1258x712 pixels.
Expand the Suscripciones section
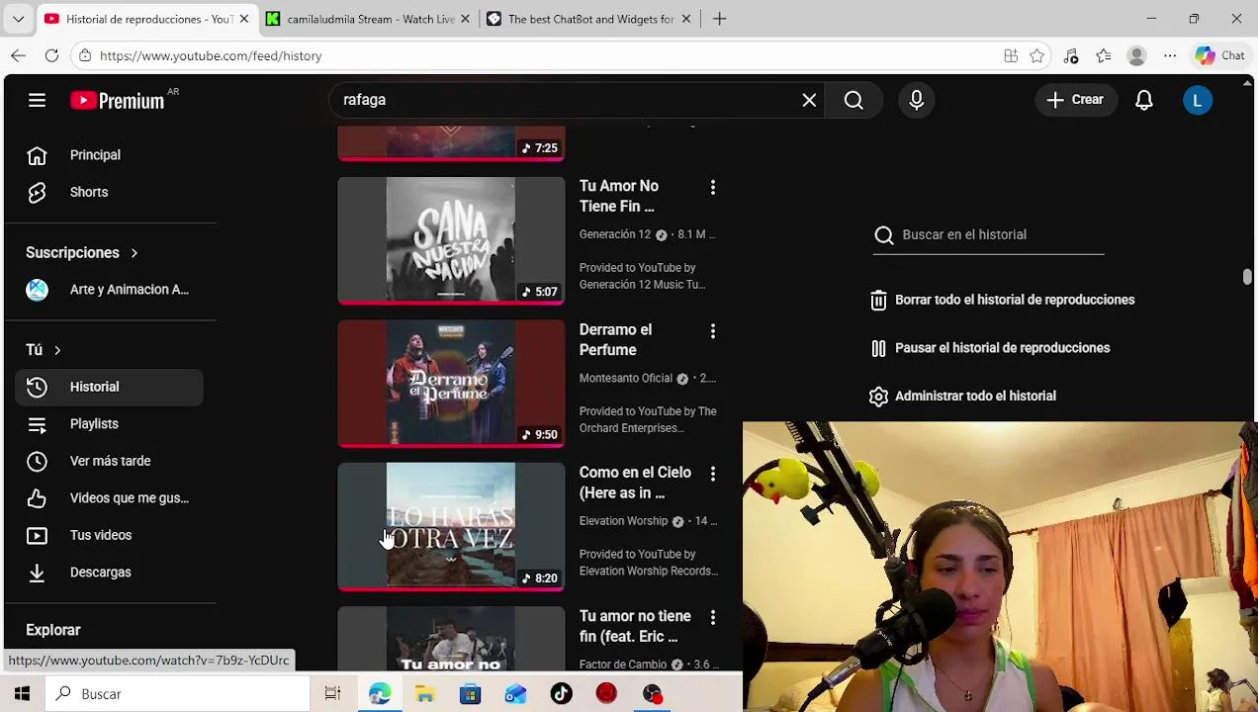82,252
